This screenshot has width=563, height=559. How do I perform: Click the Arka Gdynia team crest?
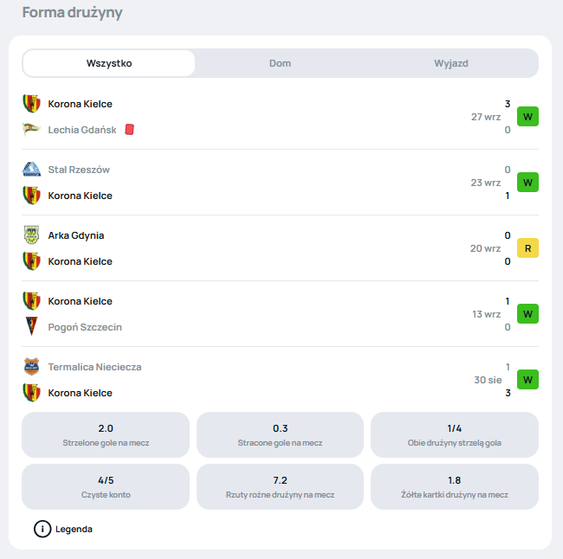click(31, 235)
